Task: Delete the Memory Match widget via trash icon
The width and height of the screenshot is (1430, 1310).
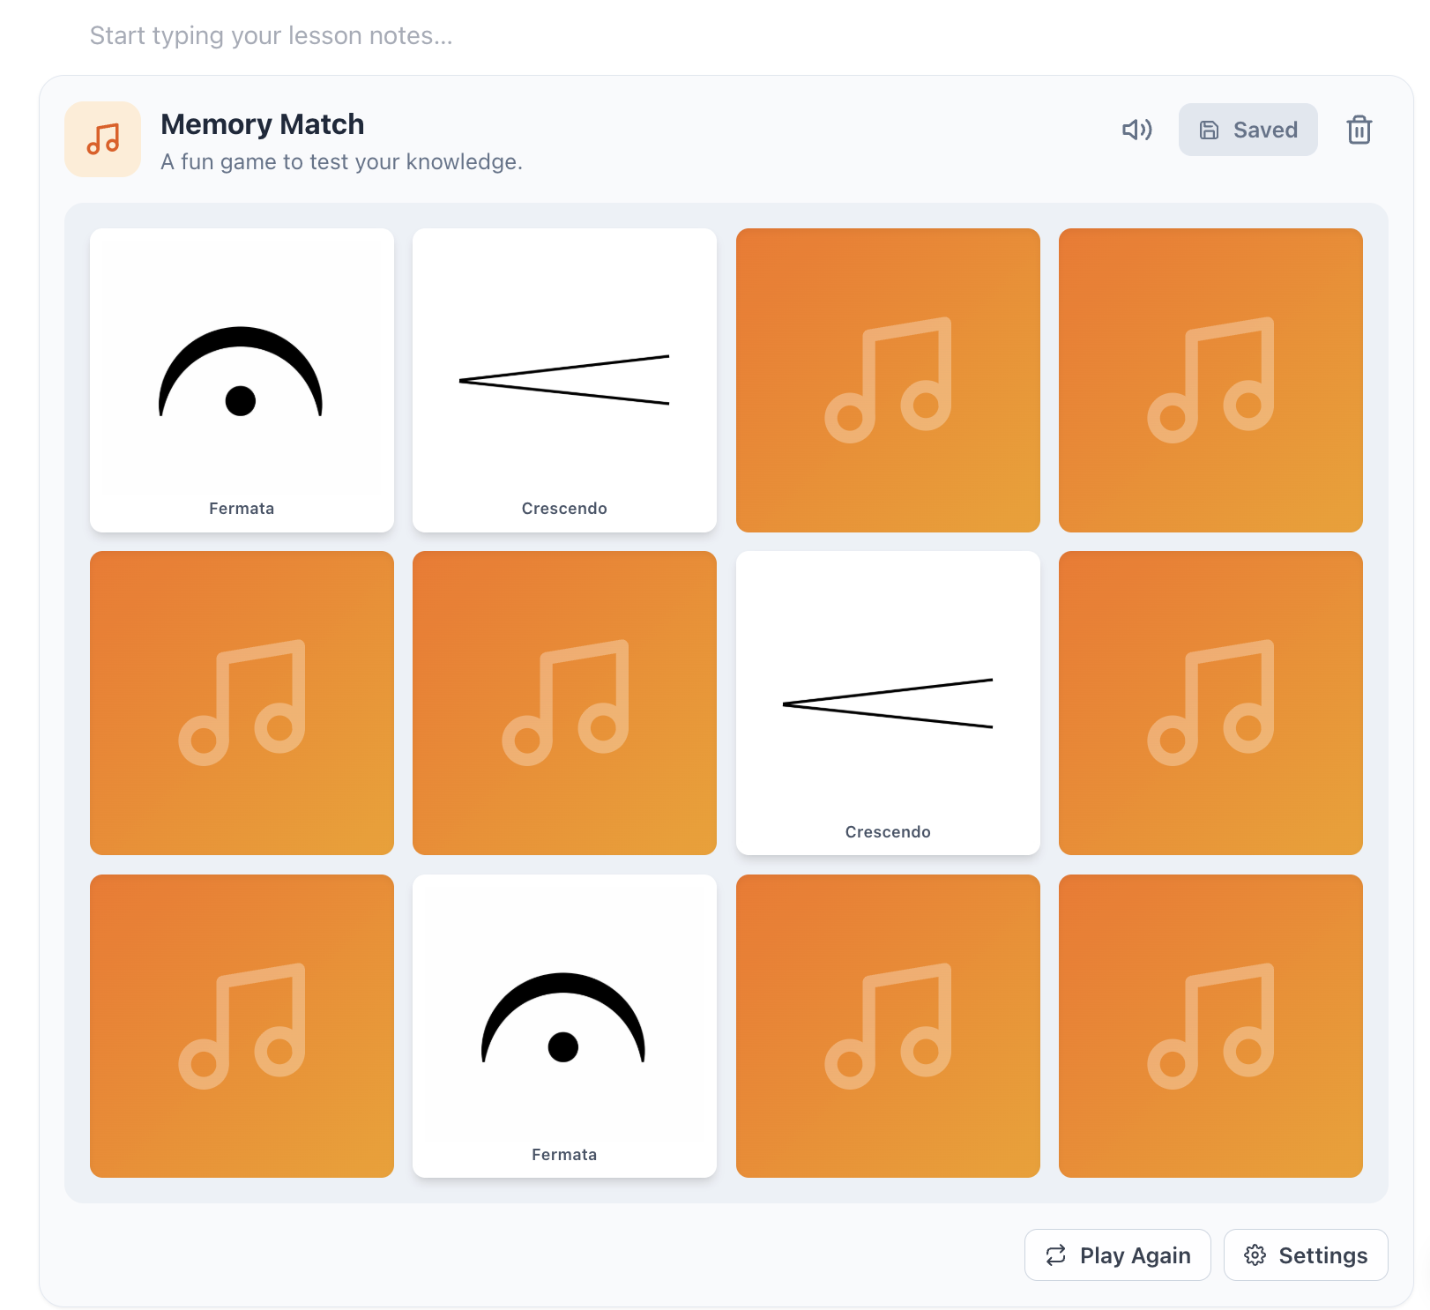Action: pyautogui.click(x=1359, y=130)
